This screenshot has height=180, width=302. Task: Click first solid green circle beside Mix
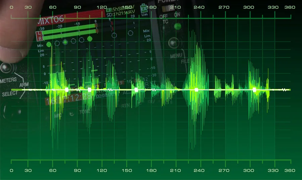[49, 44]
